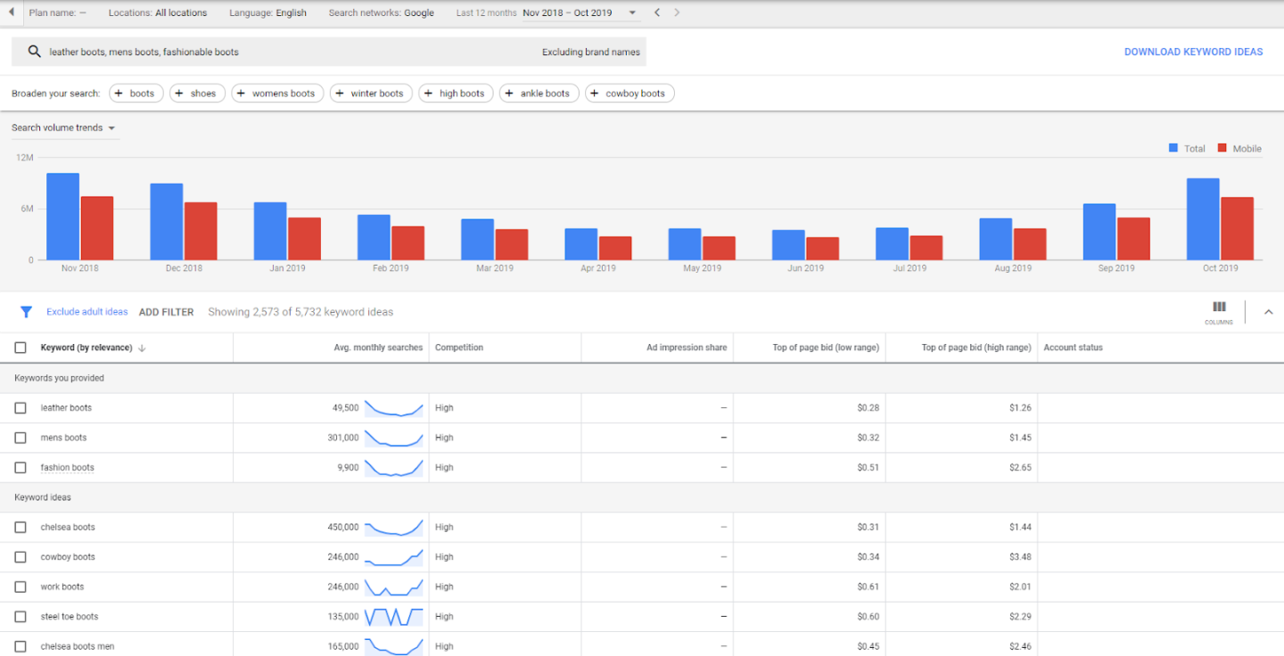Select the 'chelsea boots' row checkbox
This screenshot has height=656, width=1284.
tap(21, 528)
